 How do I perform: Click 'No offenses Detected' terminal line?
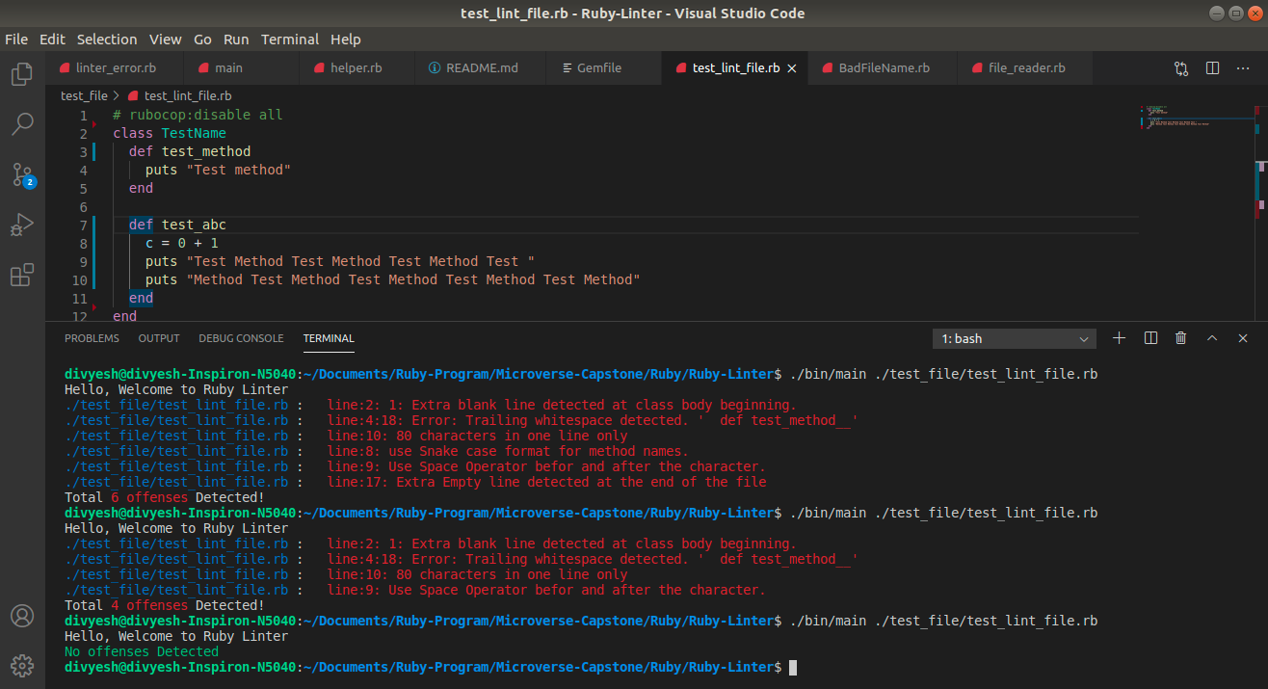tap(142, 651)
